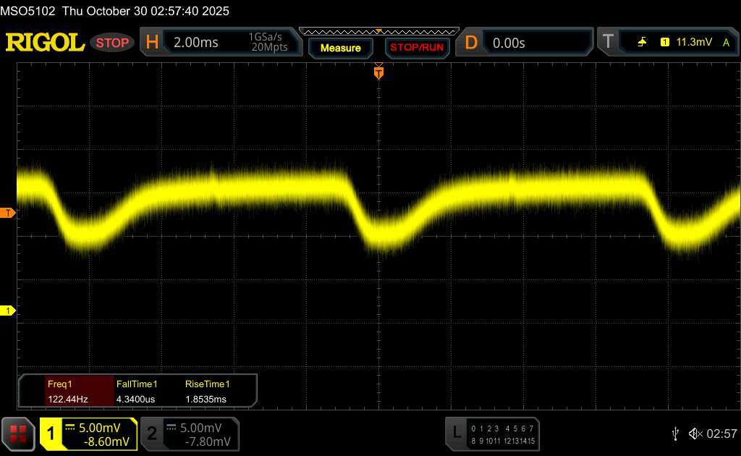Open the red grid function menu icon
Image resolution: width=741 pixels, height=456 pixels.
coord(19,434)
